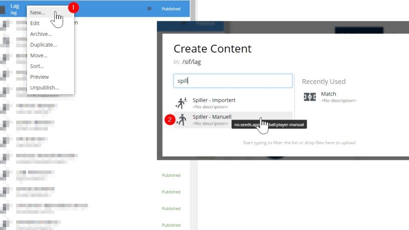This screenshot has height=230, width=409.
Task: Select Unpublish... in the context menu
Action: [44, 87]
